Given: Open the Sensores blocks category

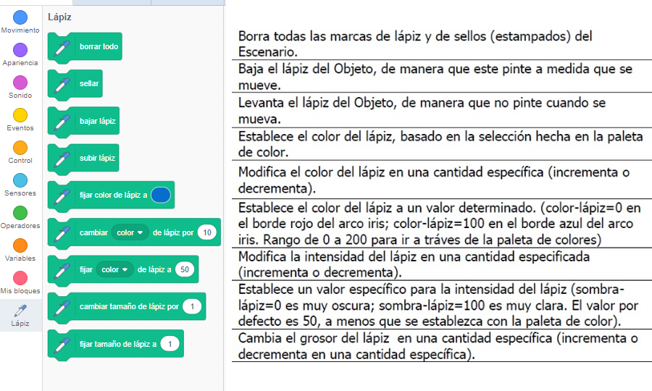Looking at the screenshot, I should click(x=20, y=180).
